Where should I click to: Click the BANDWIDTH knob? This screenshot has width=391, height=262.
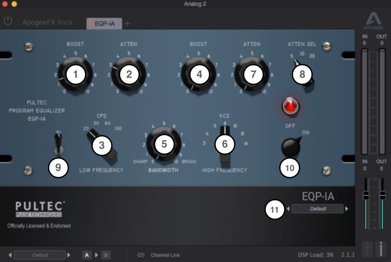pos(164,144)
